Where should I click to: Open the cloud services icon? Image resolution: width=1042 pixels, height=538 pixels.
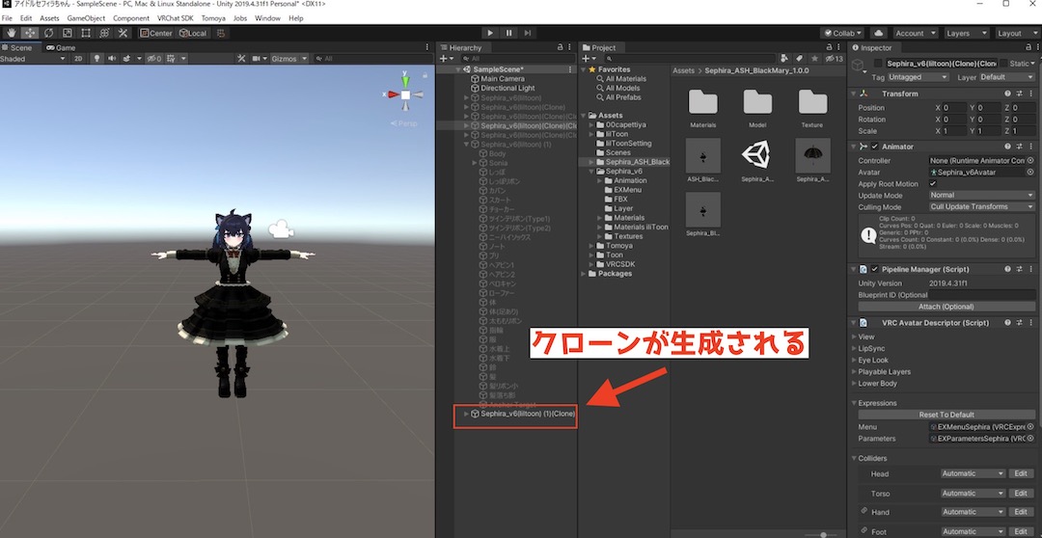click(878, 33)
